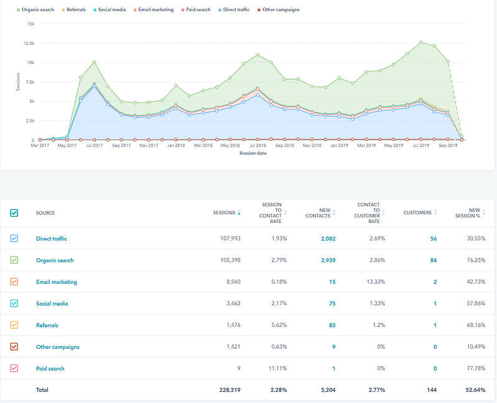Toggle Other campaigns legend dot

(259, 10)
